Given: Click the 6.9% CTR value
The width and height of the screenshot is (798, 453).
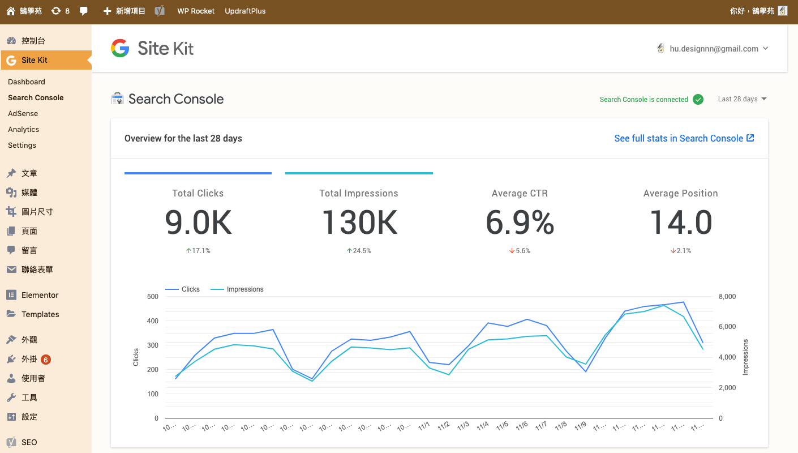Looking at the screenshot, I should coord(520,223).
